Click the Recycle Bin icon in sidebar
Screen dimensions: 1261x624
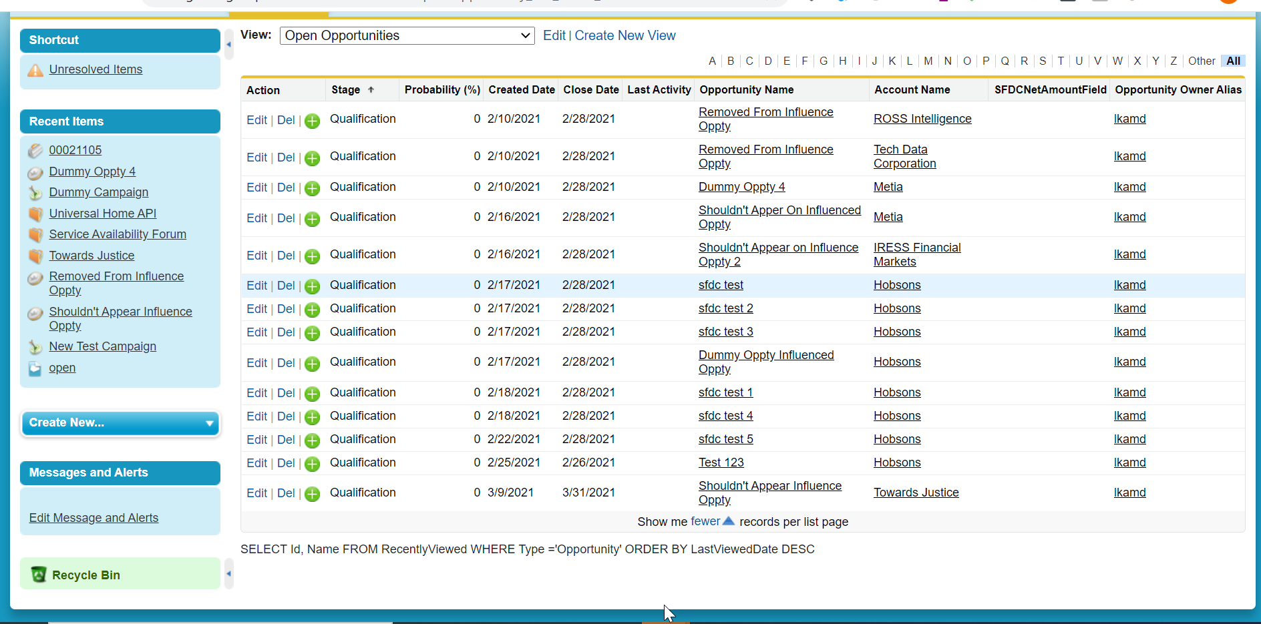pyautogui.click(x=39, y=575)
